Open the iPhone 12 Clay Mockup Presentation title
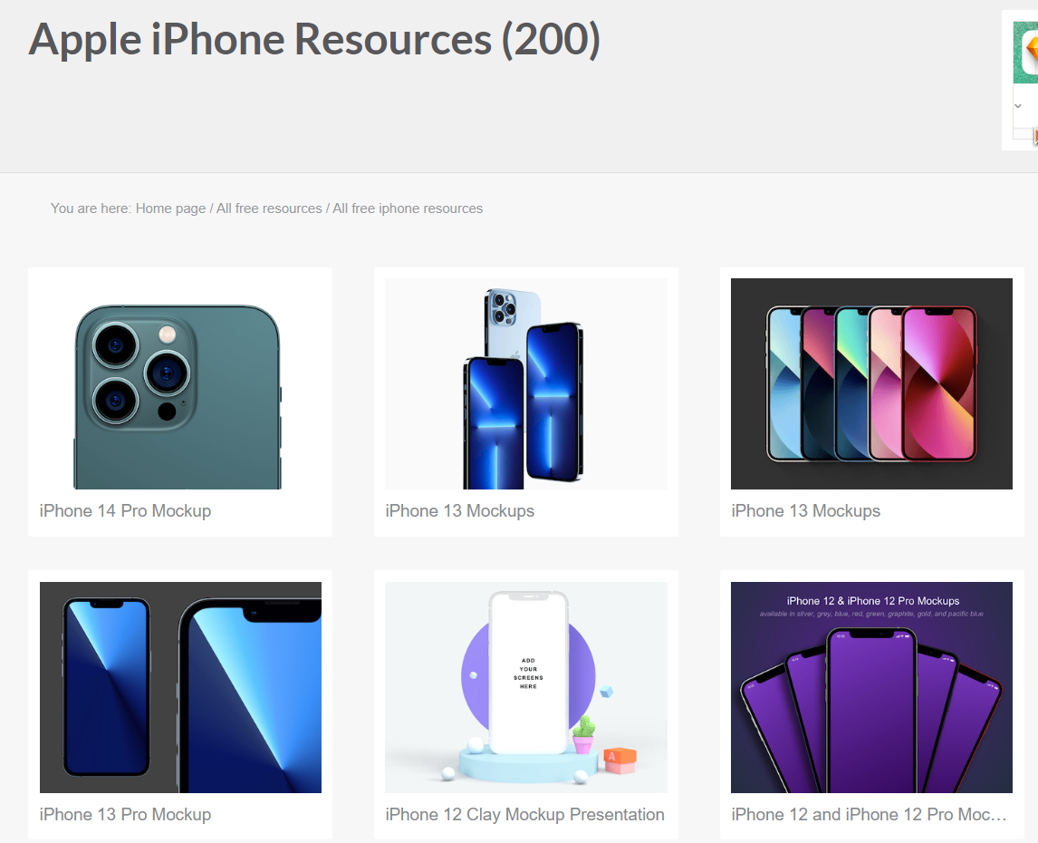Viewport: 1038px width, 843px height. [x=525, y=815]
